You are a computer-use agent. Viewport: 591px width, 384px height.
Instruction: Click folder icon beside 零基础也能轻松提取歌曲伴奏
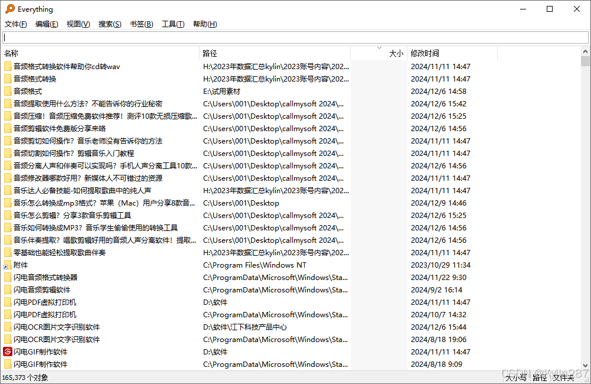8,253
